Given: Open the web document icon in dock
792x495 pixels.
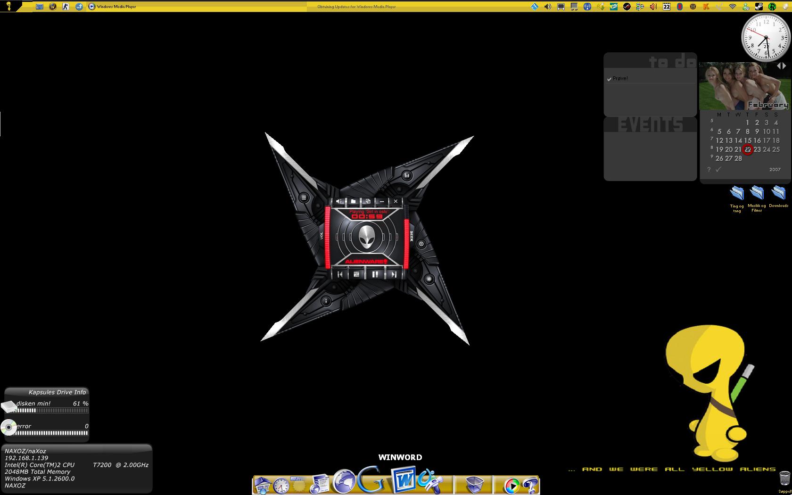Looking at the screenshot, I should (320, 484).
